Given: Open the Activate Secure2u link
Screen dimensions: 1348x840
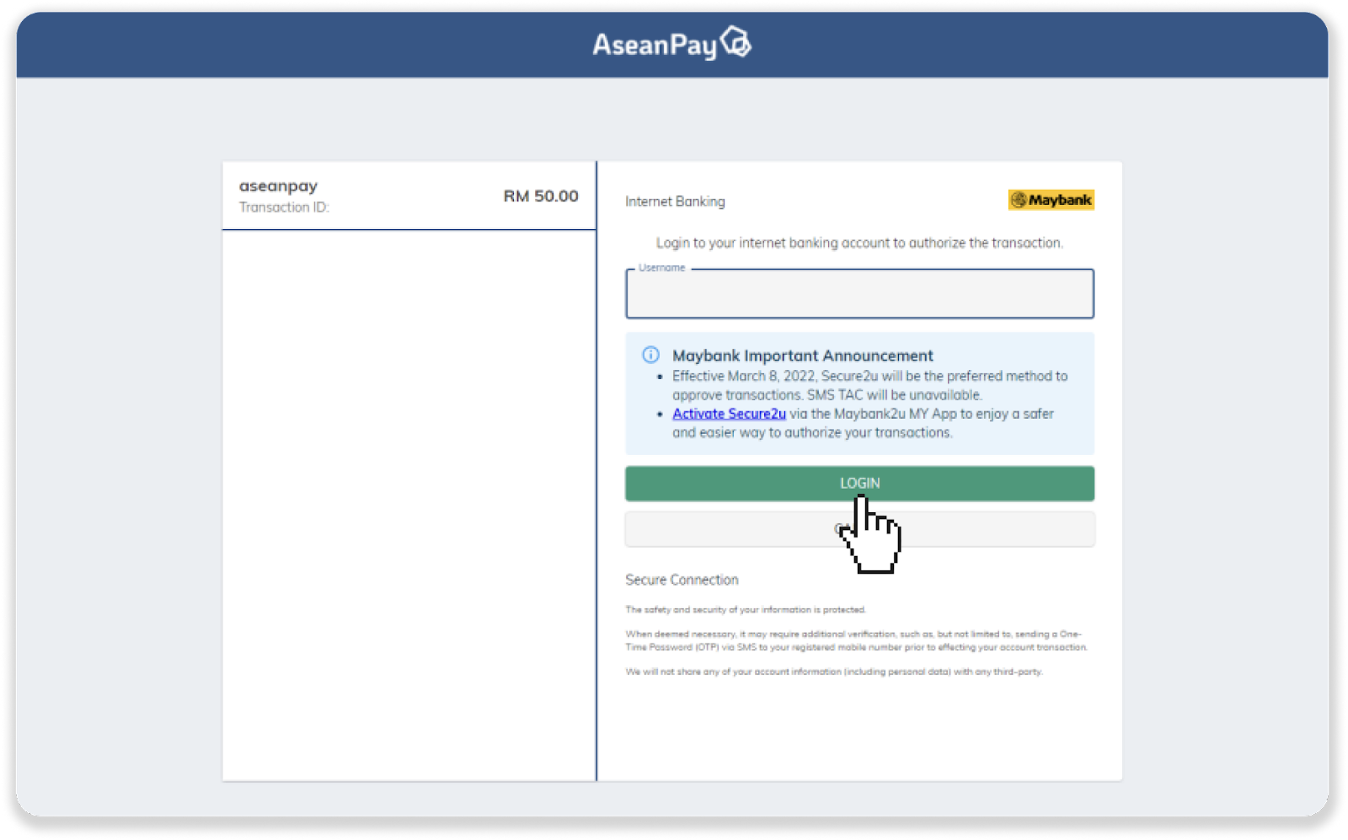Looking at the screenshot, I should click(x=729, y=414).
